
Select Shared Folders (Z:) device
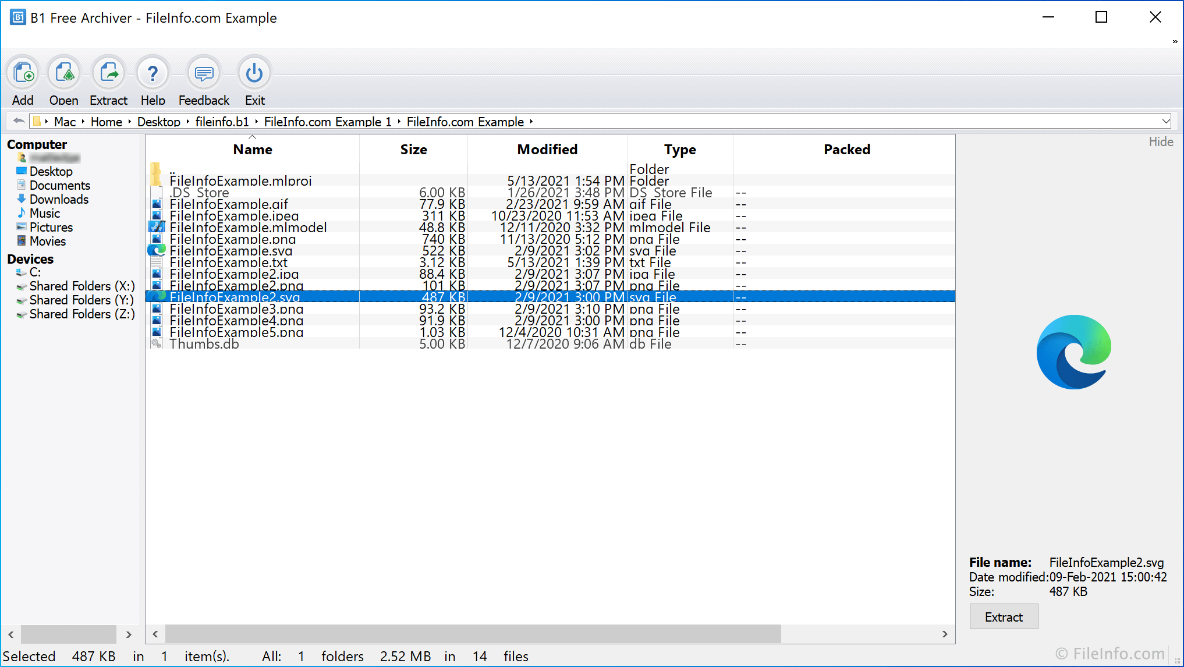point(82,314)
